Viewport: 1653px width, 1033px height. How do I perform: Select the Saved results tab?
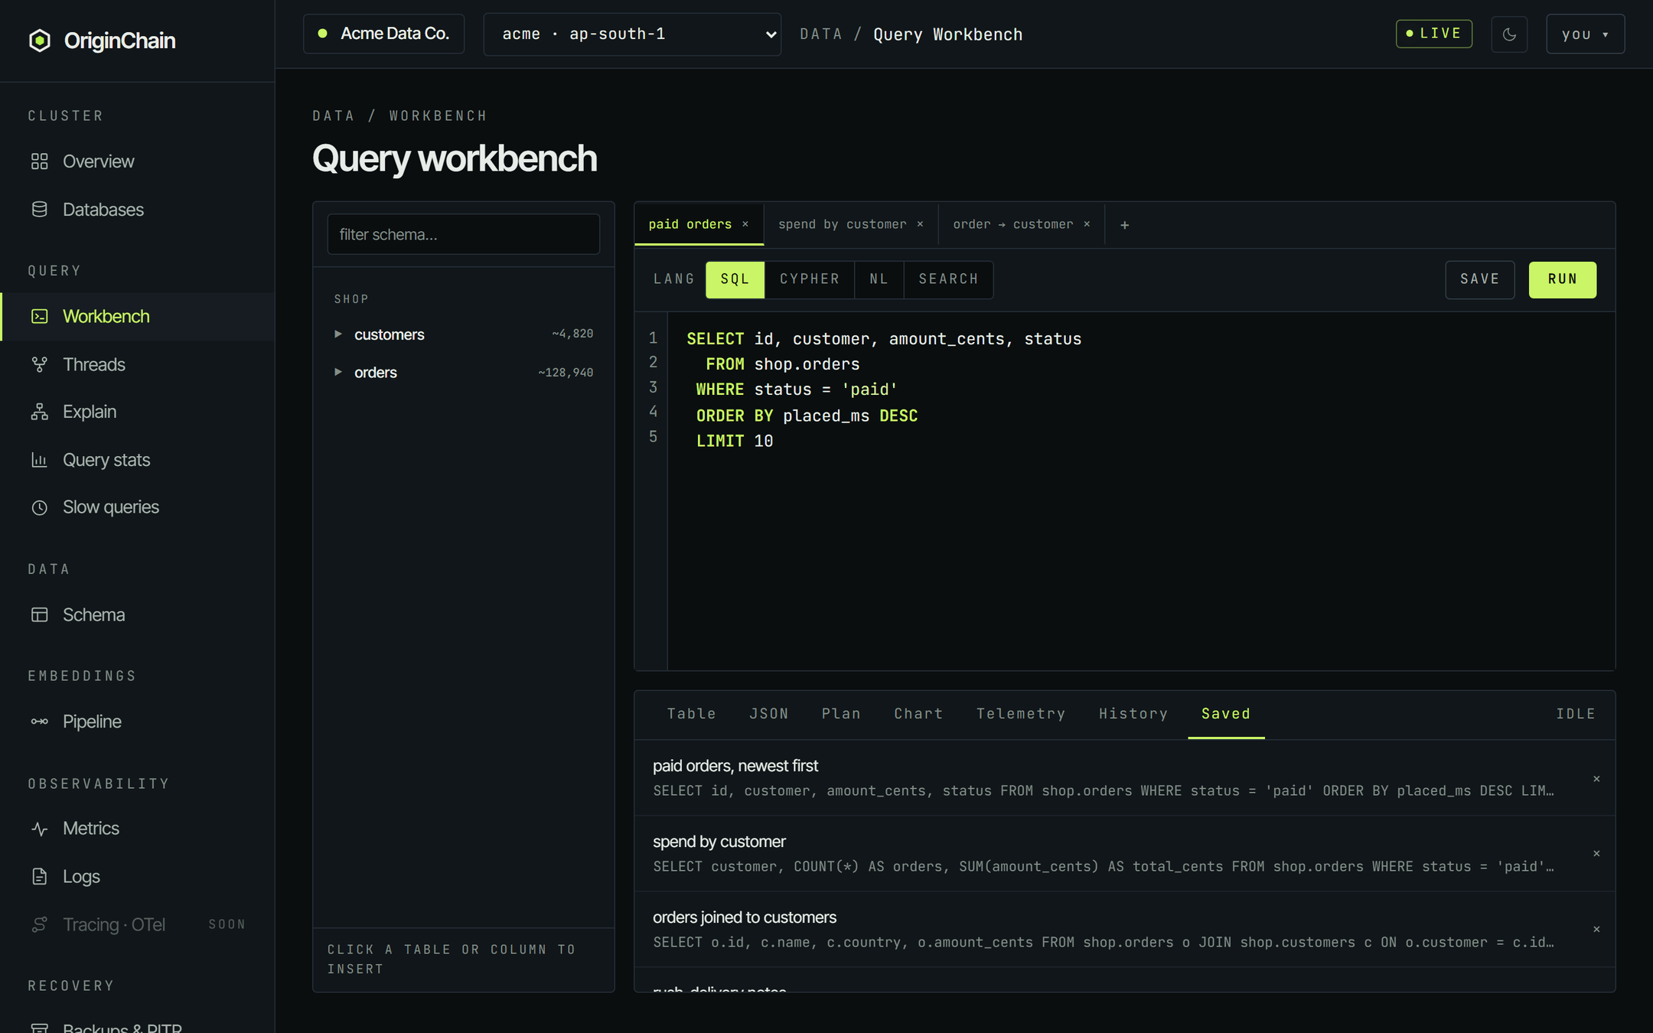(1225, 714)
